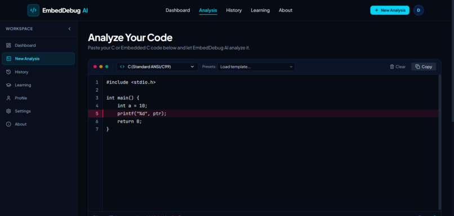The image size is (454, 216).
Task: Click the New Analysis button in header
Action: pos(390,10)
